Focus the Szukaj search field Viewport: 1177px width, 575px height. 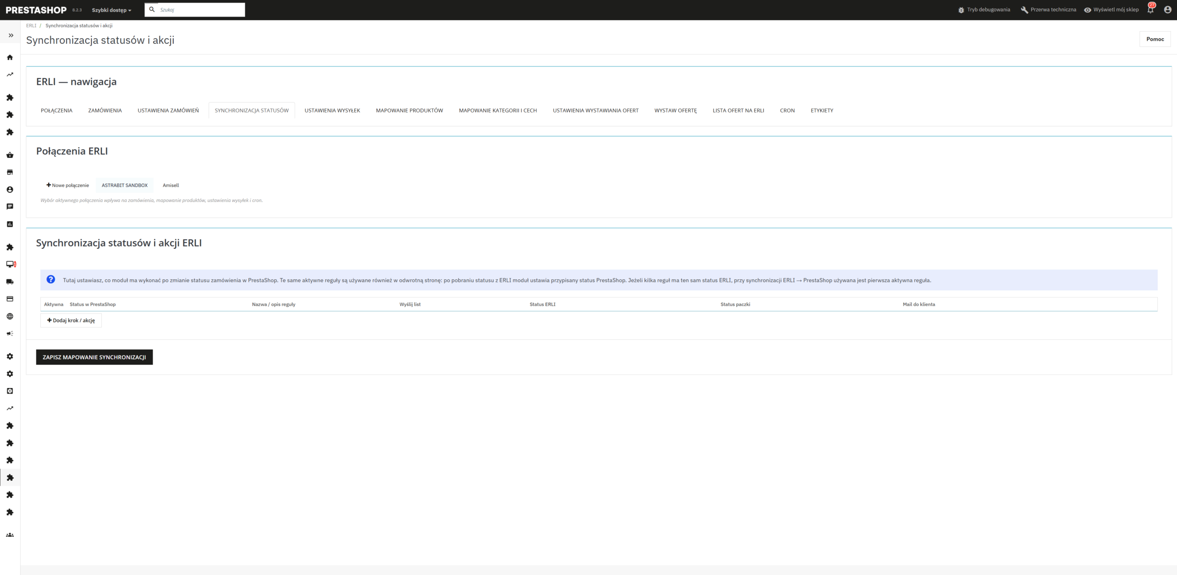pyautogui.click(x=195, y=10)
